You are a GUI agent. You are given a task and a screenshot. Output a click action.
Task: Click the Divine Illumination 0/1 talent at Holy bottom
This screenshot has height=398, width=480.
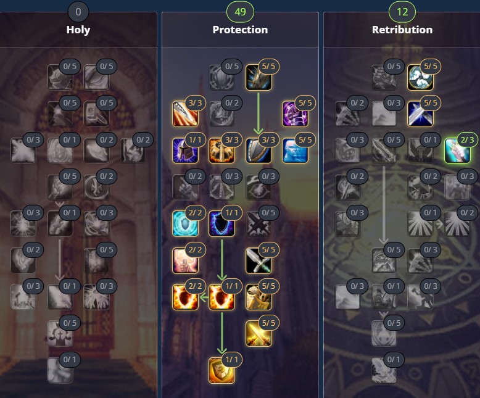(60, 370)
